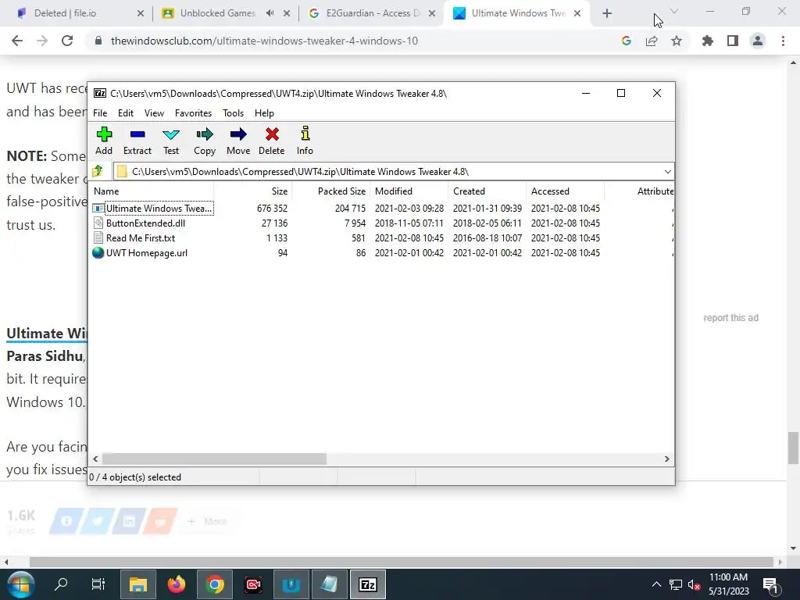Open the File menu in 7-Zip
This screenshot has height=600, width=800.
100,113
